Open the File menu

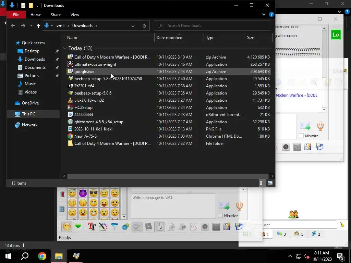16,14
